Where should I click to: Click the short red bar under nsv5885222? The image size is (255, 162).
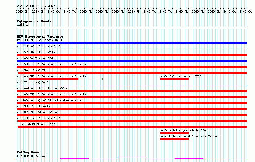click(174, 79)
